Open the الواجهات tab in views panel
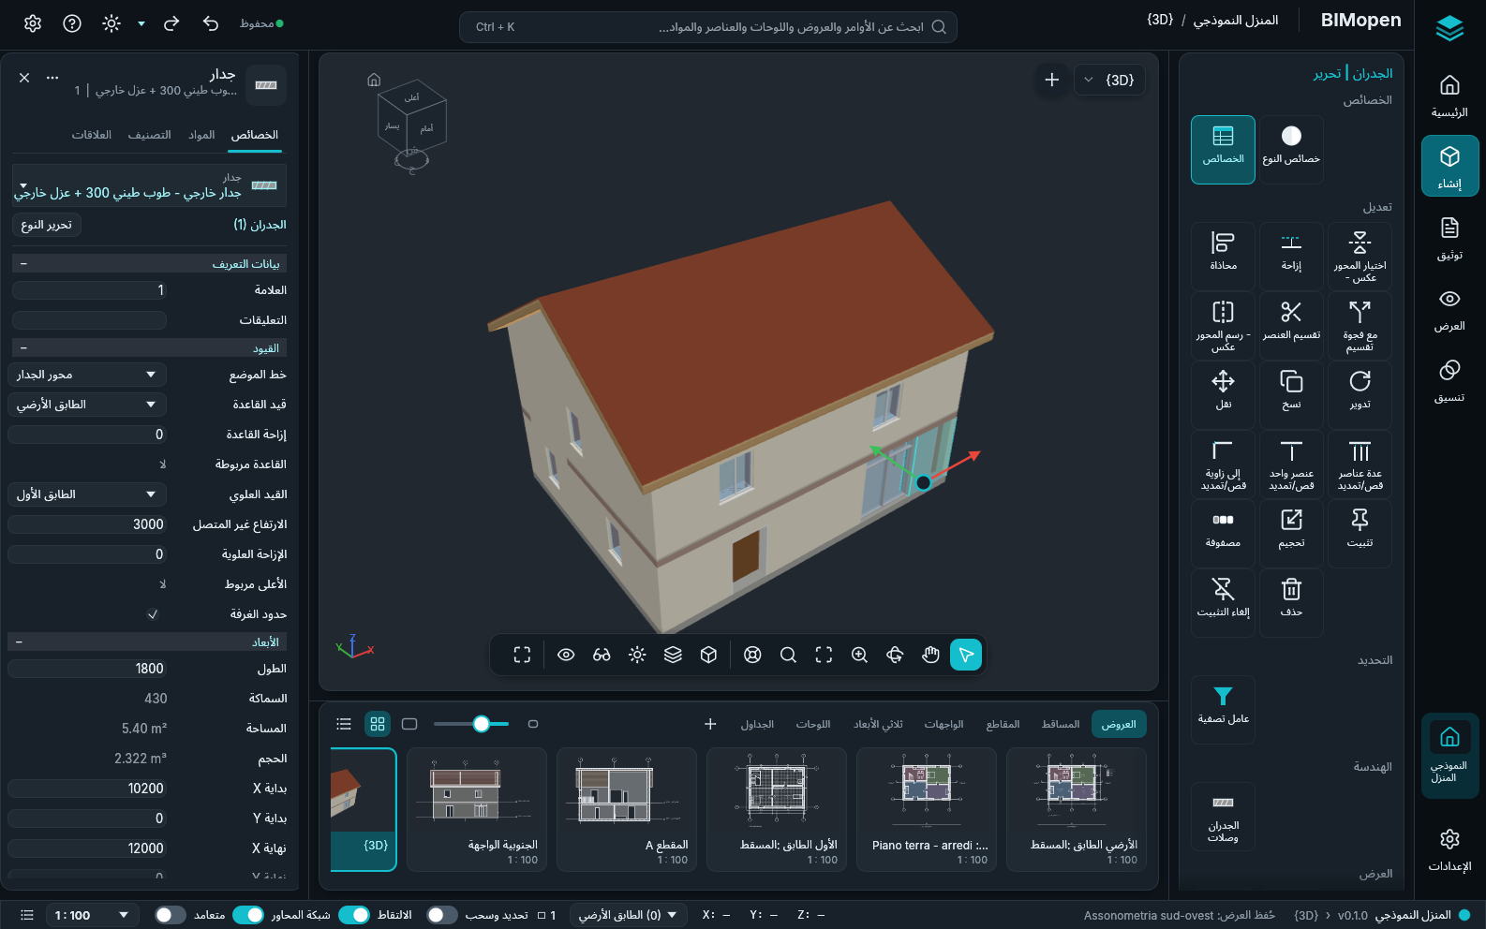1486x929 pixels. click(944, 724)
